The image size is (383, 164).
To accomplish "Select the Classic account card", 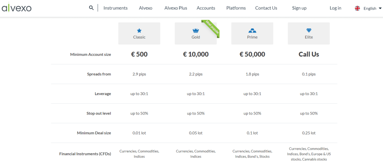I will 139,33.
